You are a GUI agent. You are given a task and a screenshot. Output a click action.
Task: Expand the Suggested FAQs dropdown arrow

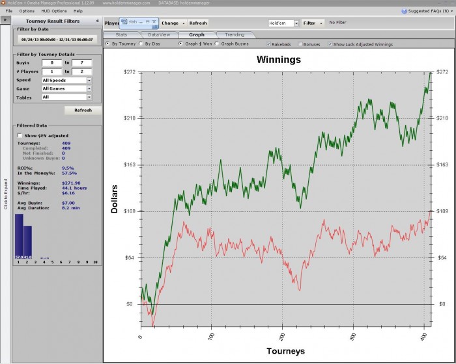tap(451, 11)
